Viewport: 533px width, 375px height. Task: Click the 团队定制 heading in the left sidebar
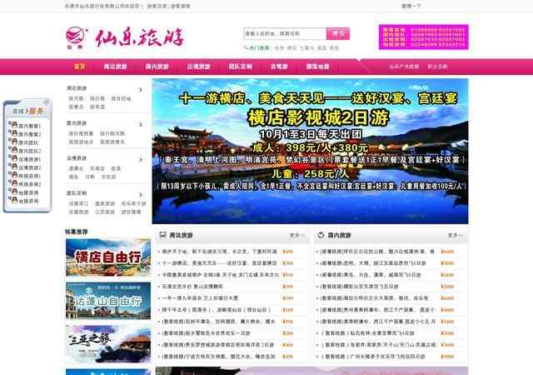(x=77, y=193)
